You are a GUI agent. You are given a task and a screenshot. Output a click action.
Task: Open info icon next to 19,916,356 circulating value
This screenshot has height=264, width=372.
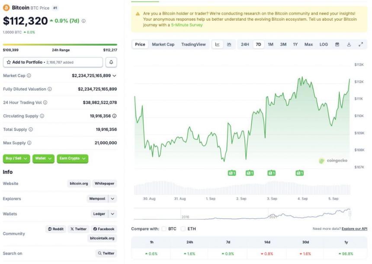click(114, 116)
